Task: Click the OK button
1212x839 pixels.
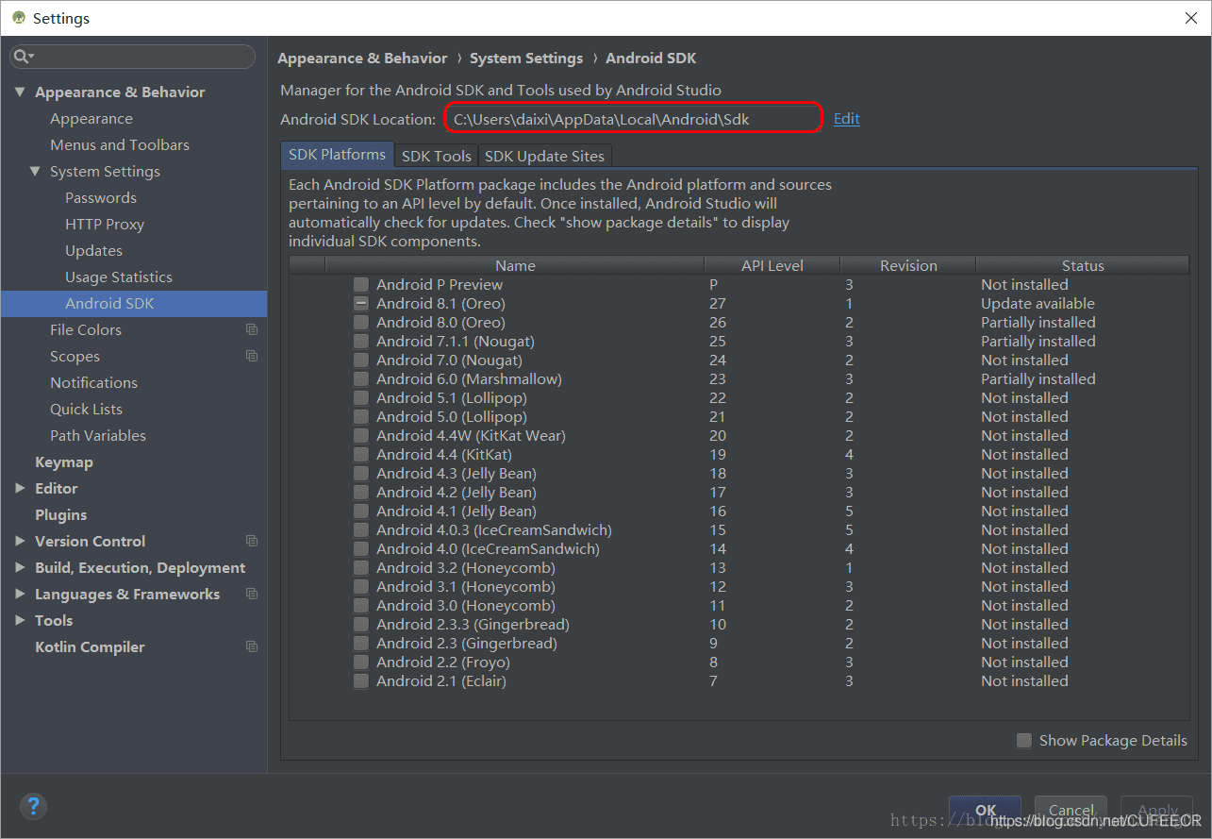Action: 986,810
